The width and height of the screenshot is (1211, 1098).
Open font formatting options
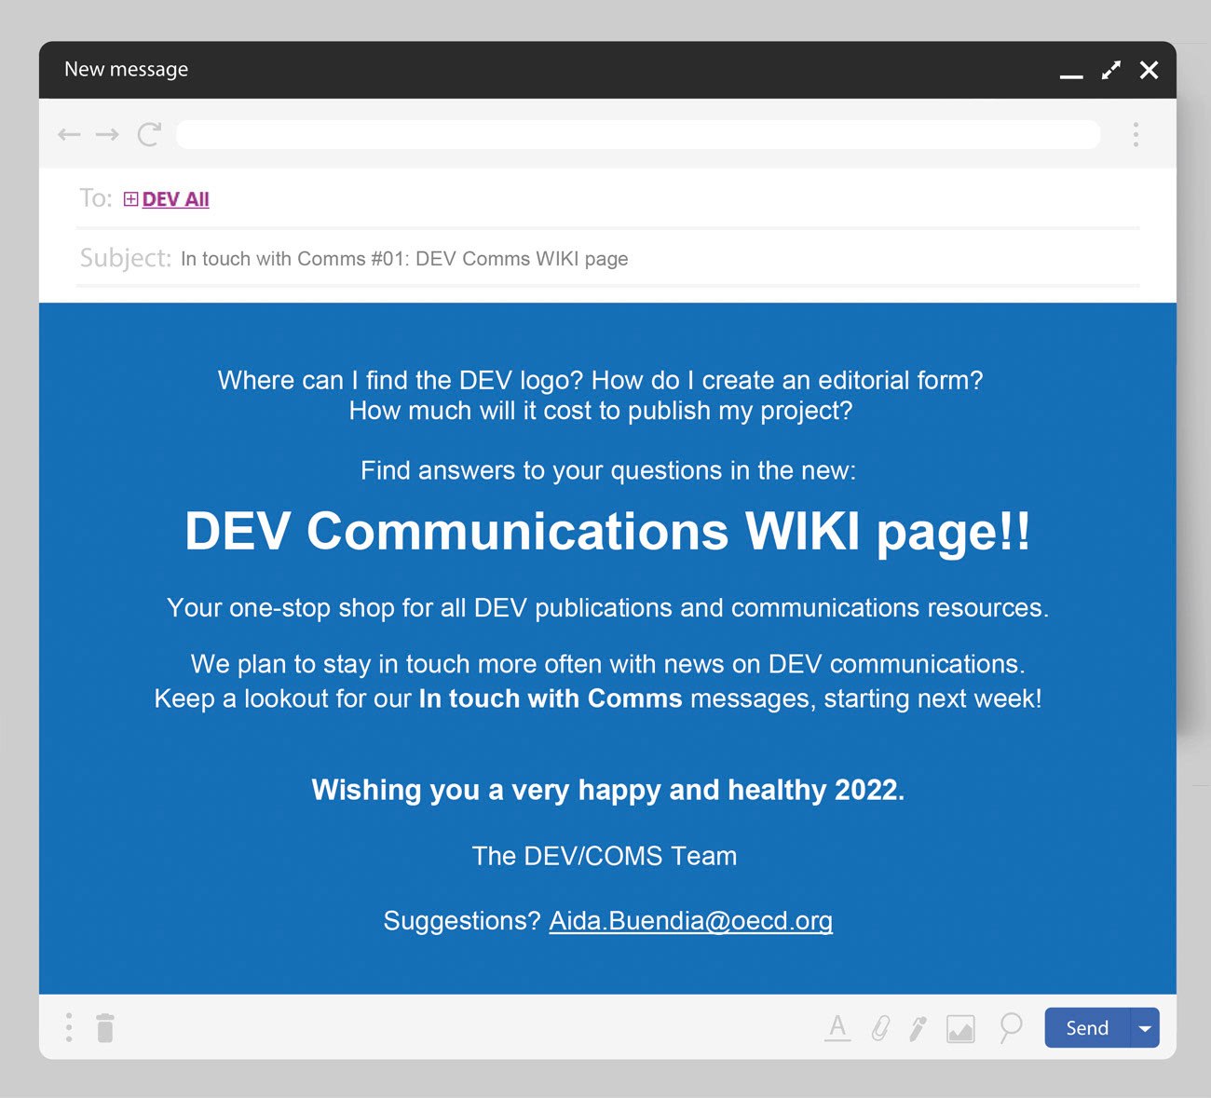[837, 1027]
